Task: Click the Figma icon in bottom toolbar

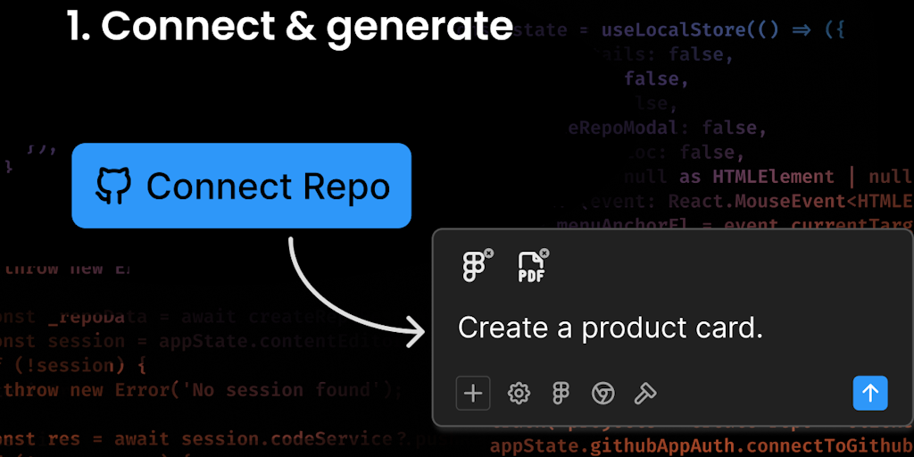Action: pyautogui.click(x=561, y=393)
